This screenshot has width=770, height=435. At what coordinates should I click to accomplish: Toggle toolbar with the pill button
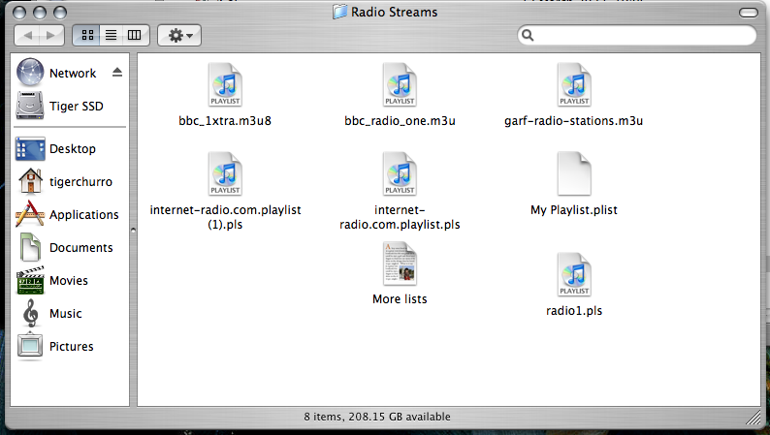point(749,13)
